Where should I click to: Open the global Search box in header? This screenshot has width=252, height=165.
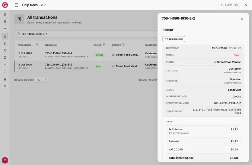pos(230,5)
